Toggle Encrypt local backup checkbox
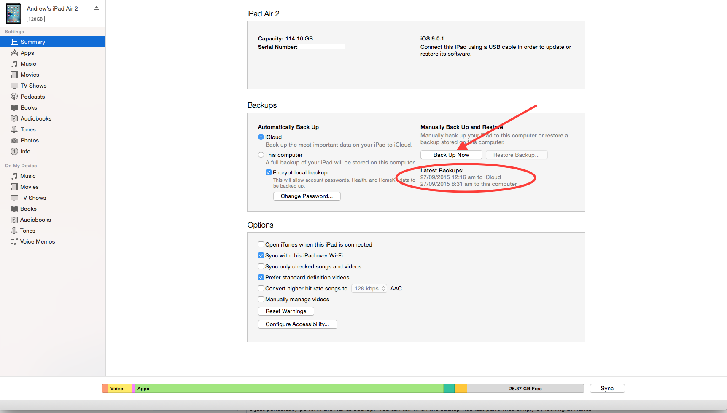 tap(269, 172)
